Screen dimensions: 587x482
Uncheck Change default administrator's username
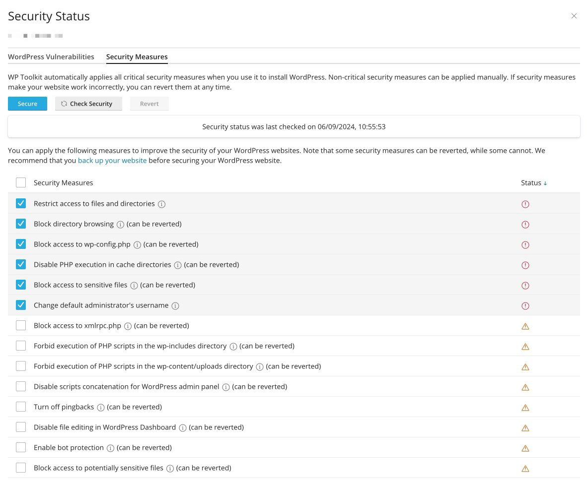21,305
